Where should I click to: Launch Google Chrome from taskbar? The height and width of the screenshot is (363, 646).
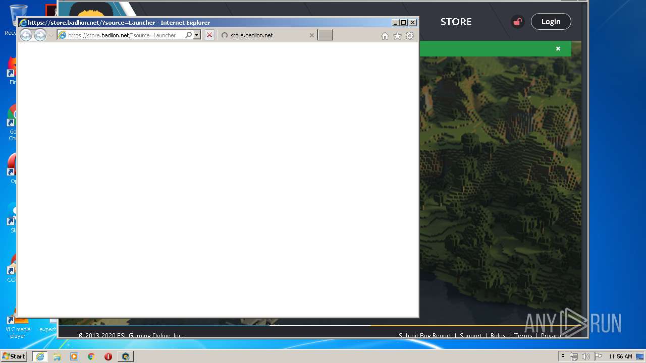91,356
